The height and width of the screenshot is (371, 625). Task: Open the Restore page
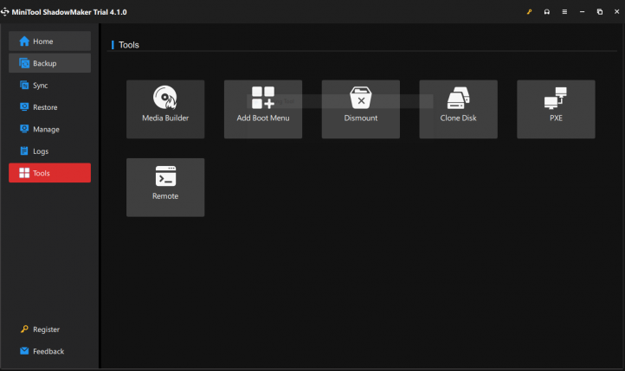pyautogui.click(x=50, y=107)
